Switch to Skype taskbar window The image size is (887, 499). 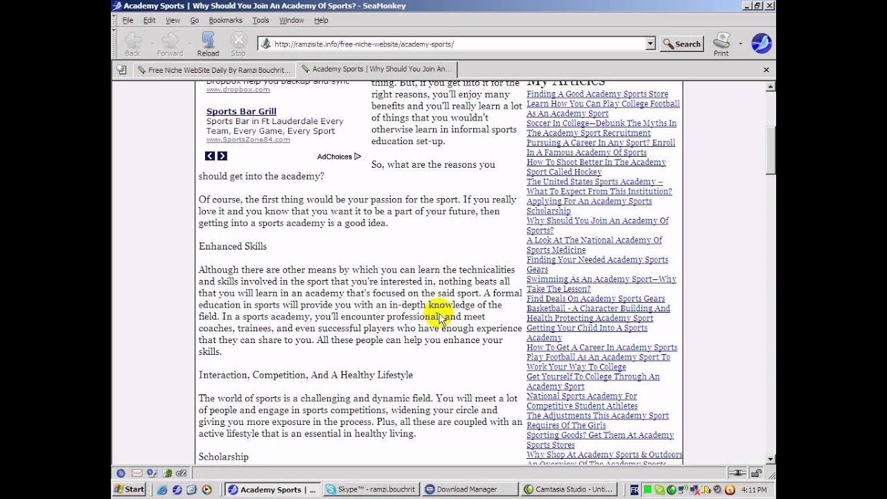point(370,489)
